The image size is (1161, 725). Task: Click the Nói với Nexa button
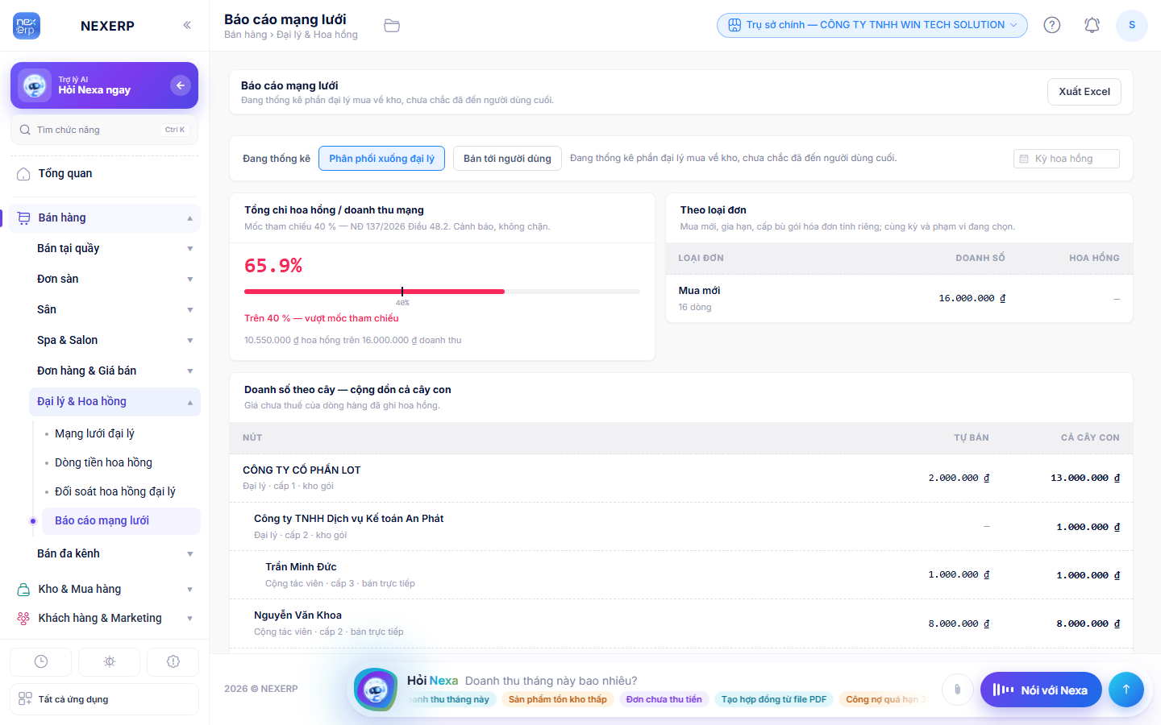coord(1041,690)
